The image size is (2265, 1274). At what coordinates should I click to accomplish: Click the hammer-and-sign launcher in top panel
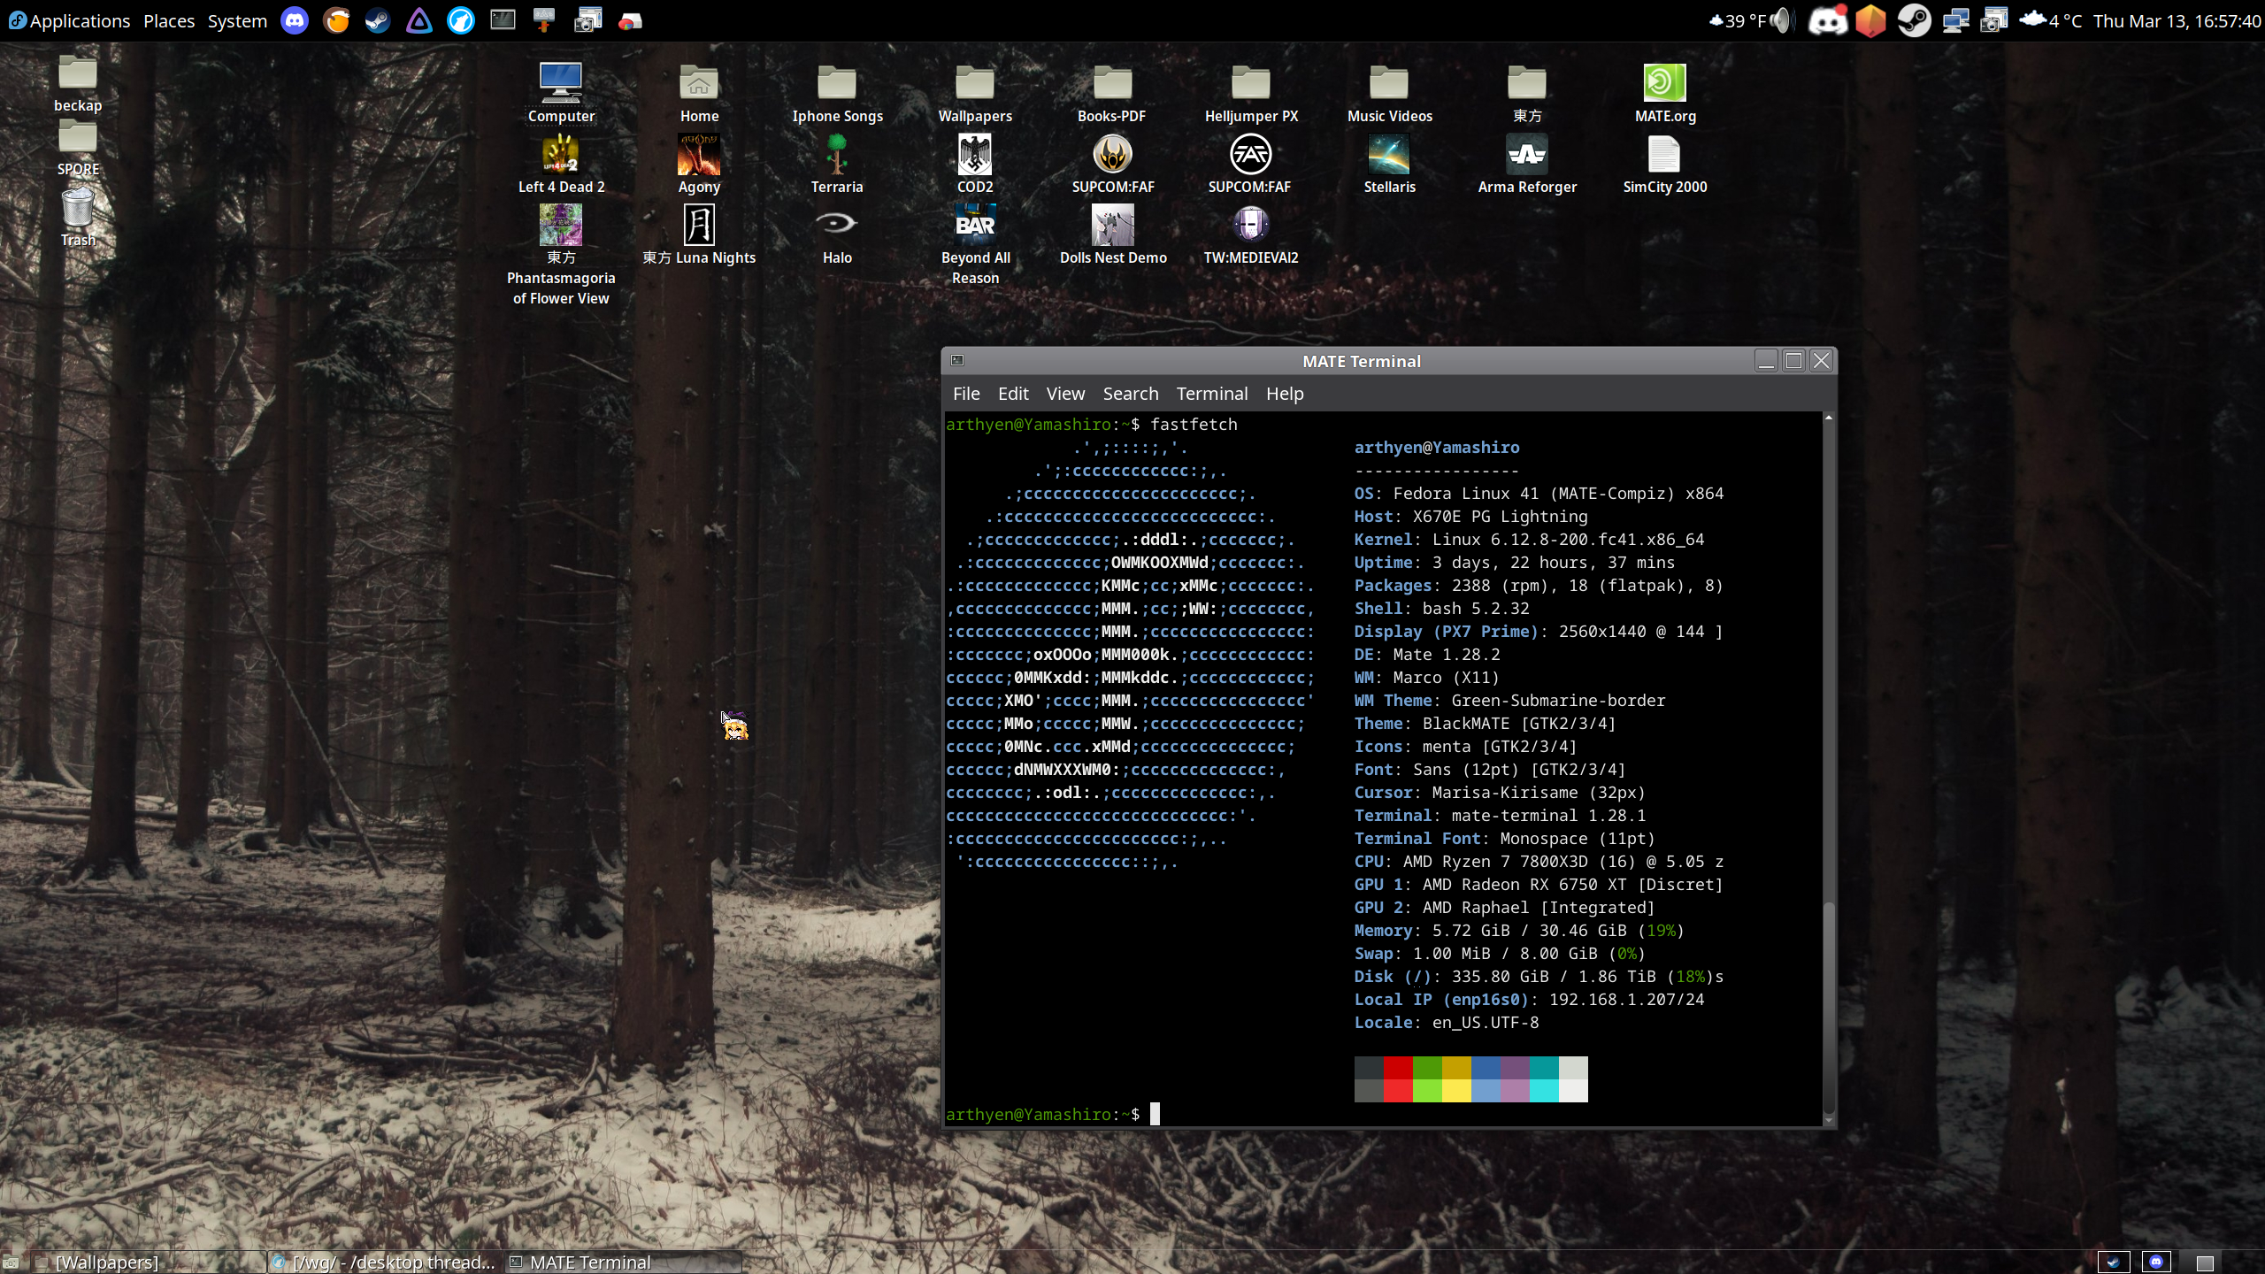coord(544,20)
